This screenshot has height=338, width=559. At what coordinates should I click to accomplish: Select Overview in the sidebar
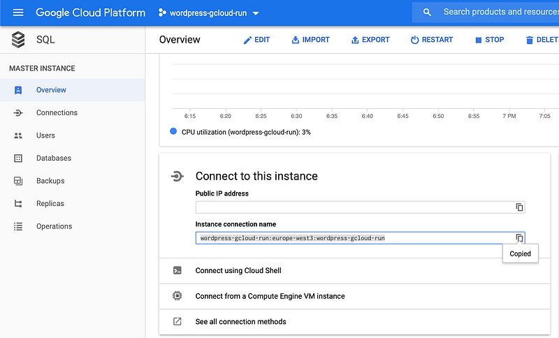(73, 90)
